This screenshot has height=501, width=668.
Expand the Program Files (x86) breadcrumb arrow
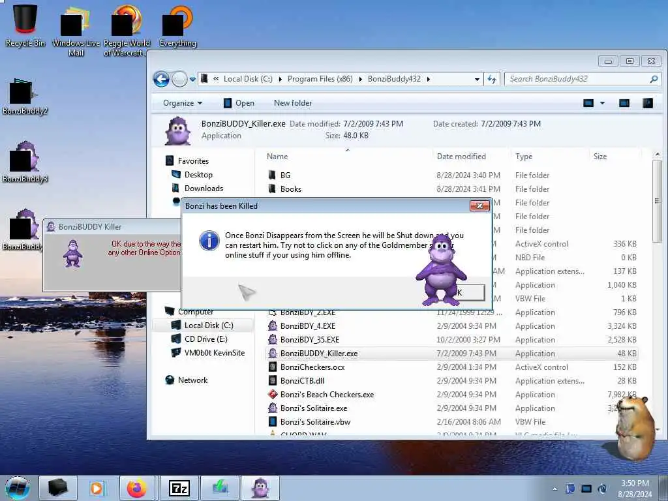point(360,79)
